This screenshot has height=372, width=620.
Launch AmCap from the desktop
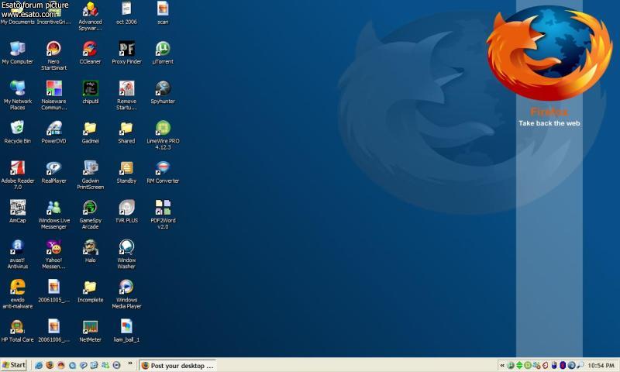click(17, 211)
